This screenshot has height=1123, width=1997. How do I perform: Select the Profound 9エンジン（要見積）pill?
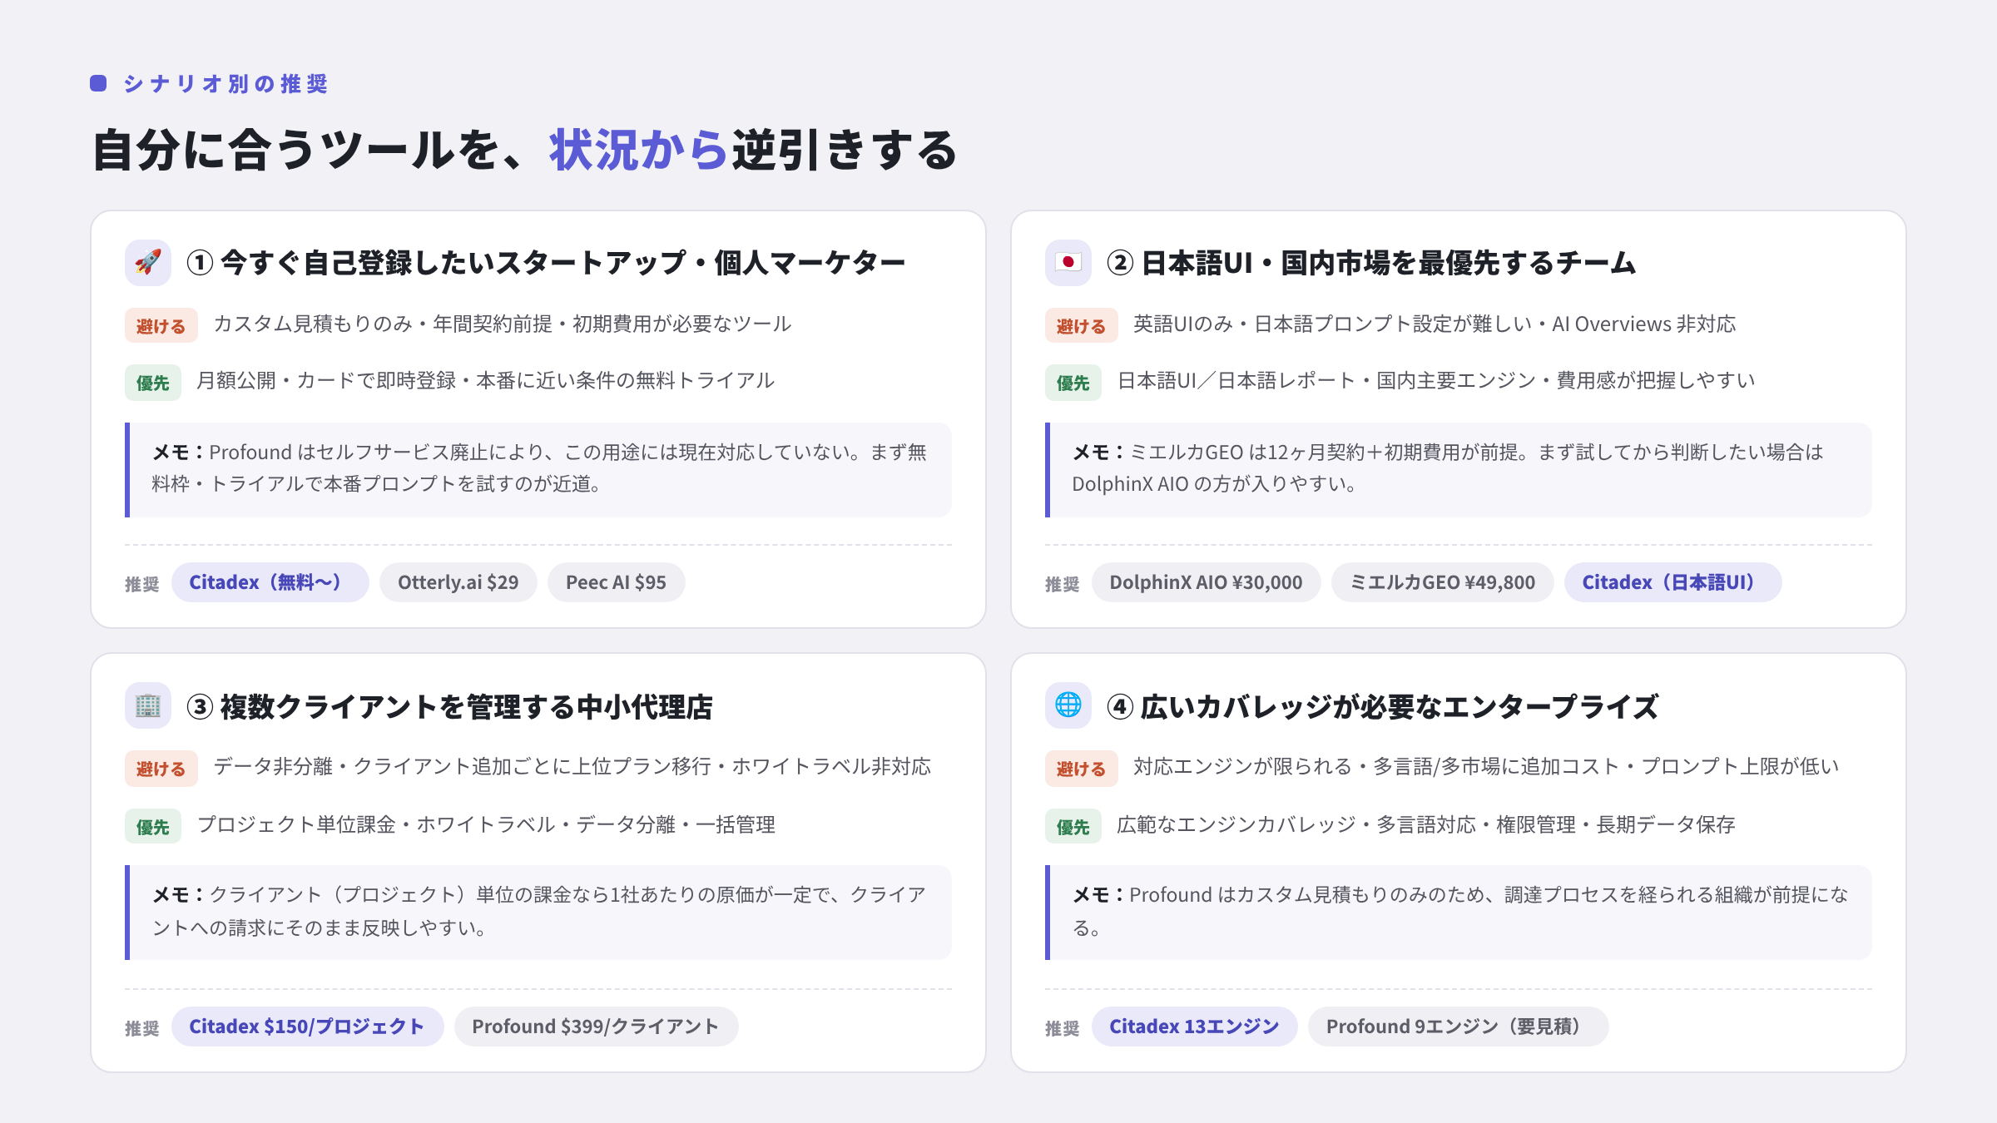pos(1458,1027)
